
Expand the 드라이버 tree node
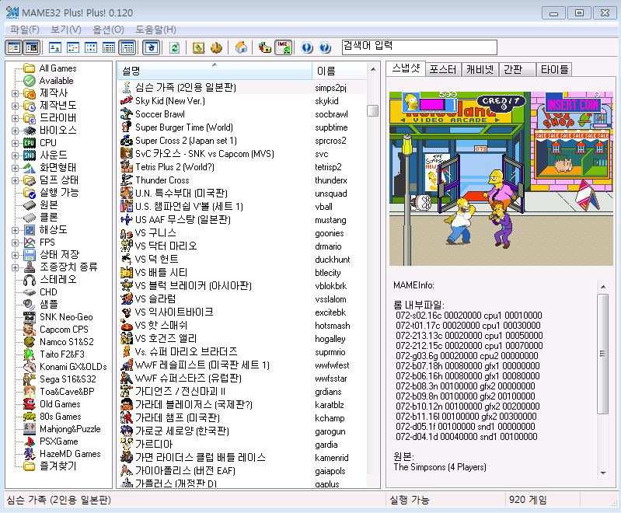15,118
